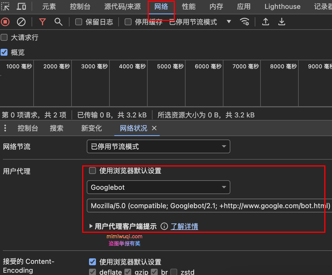Viewport: 332px width, 275px height.
Task: Click the 8000 毫秒 marker in overview timeline
Action: [283, 67]
